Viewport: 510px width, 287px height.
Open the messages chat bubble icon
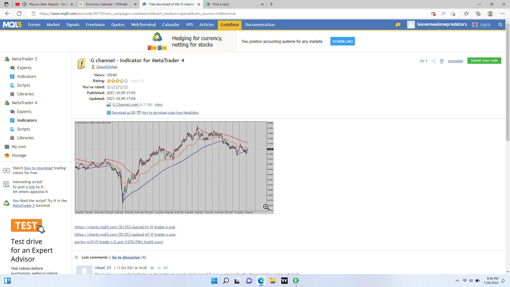pos(398,25)
